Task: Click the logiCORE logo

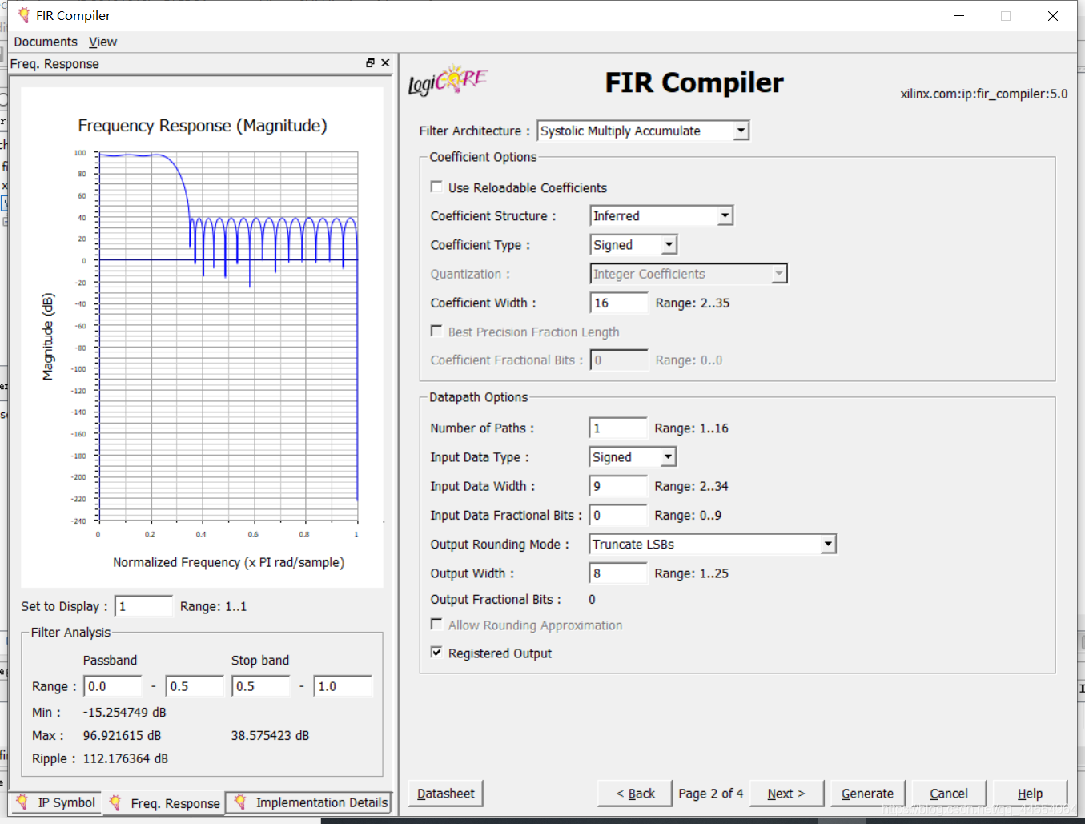Action: pyautogui.click(x=448, y=81)
